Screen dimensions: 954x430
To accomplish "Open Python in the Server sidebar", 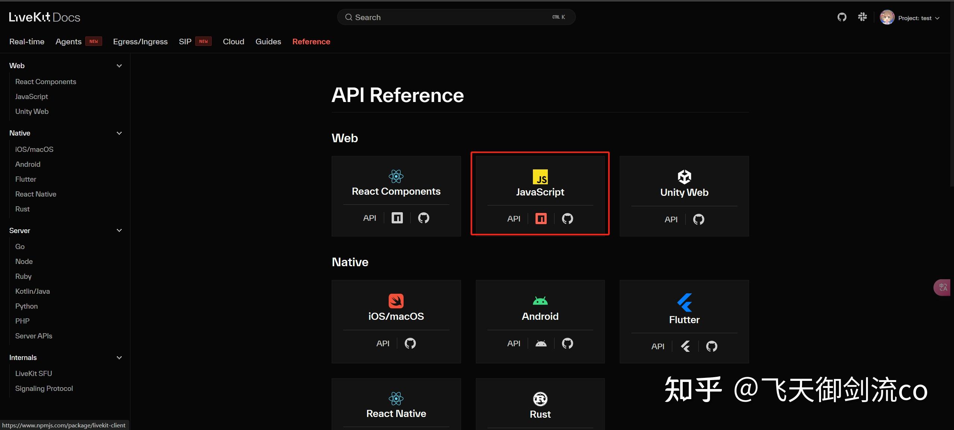I will point(26,306).
